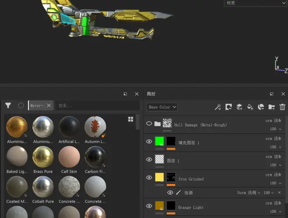The width and height of the screenshot is (288, 218).
Task: Select the Artificial Leather material
Action: tap(69, 130)
